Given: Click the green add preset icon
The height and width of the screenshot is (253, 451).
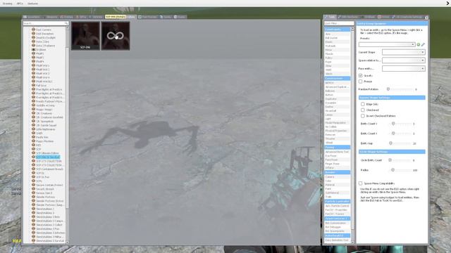Looking at the screenshot, I should click(419, 44).
